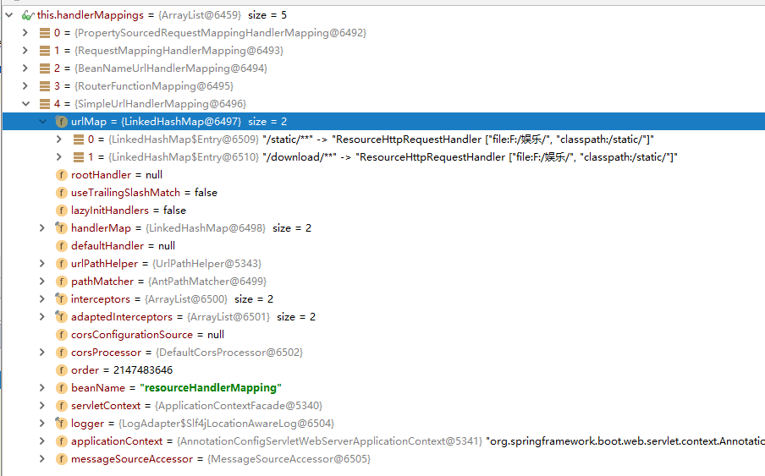Select the corsProcessor variable row
This screenshot has width=765, height=476.
coord(186,353)
